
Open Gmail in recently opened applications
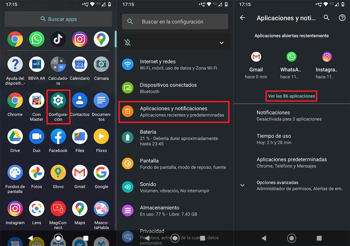(256, 65)
